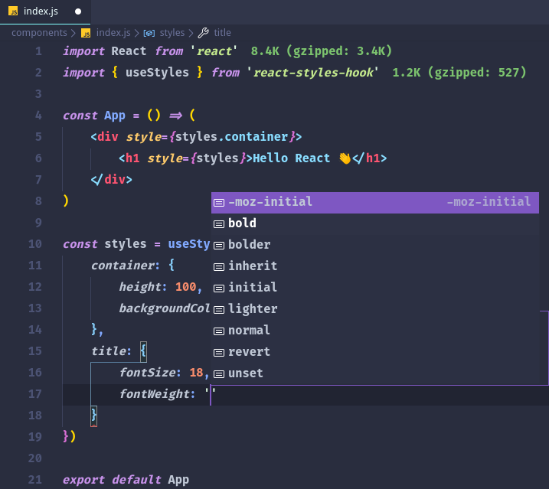
Task: Click the 'react-styles-hook' module string
Action: click(312, 73)
